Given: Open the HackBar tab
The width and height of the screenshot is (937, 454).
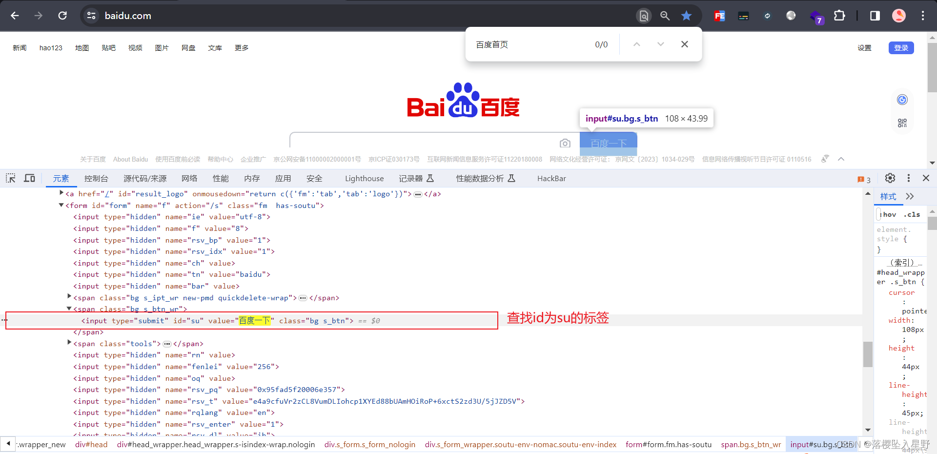Looking at the screenshot, I should 551,179.
